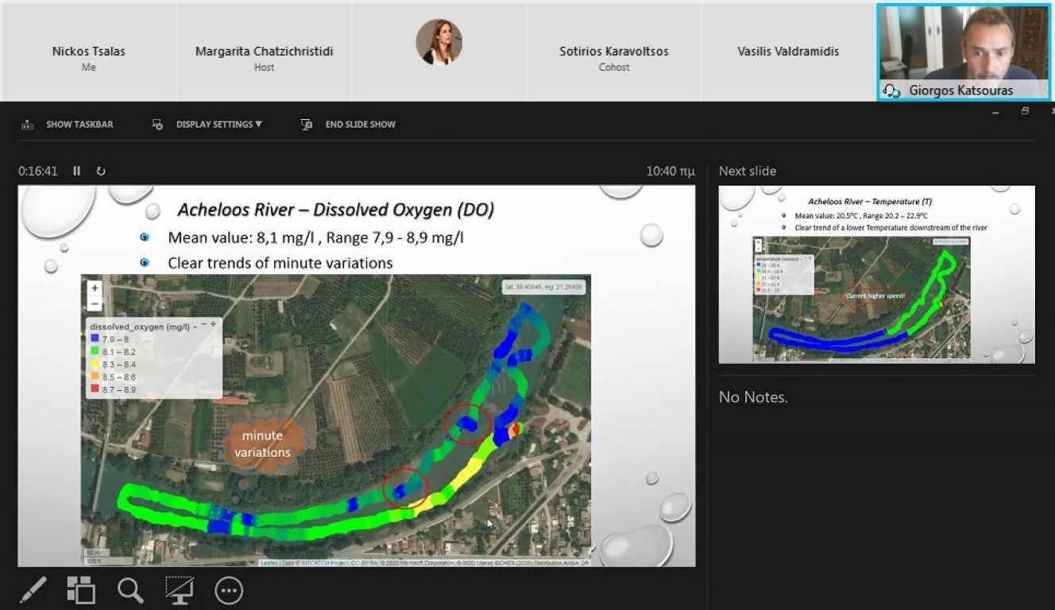1055x610 pixels.
Task: Click the blue 7.9 – 8 legend swatch
Action: pos(95,339)
